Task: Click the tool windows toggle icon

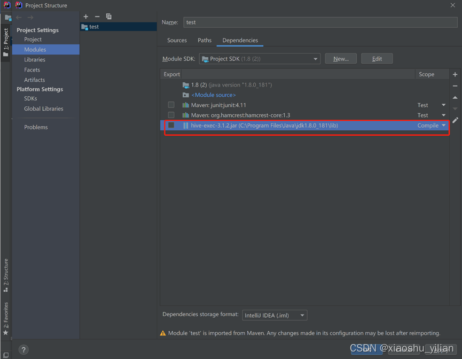Action: (x=5, y=355)
